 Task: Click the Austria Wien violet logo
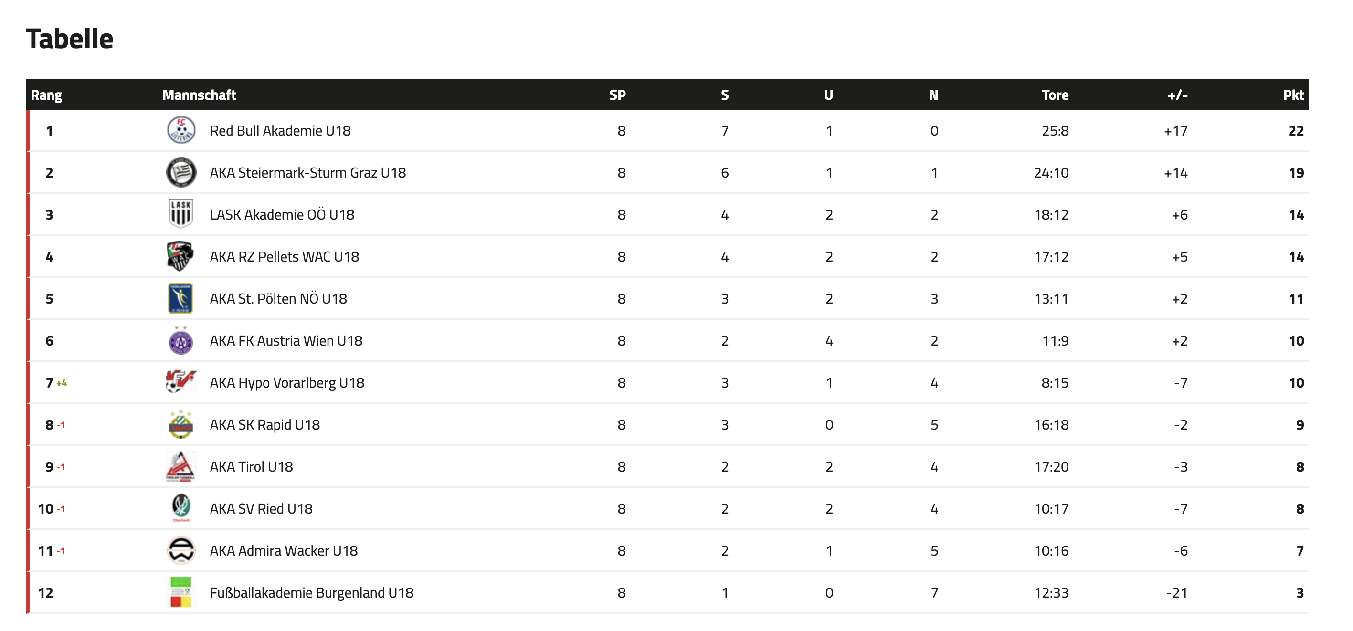click(x=180, y=340)
